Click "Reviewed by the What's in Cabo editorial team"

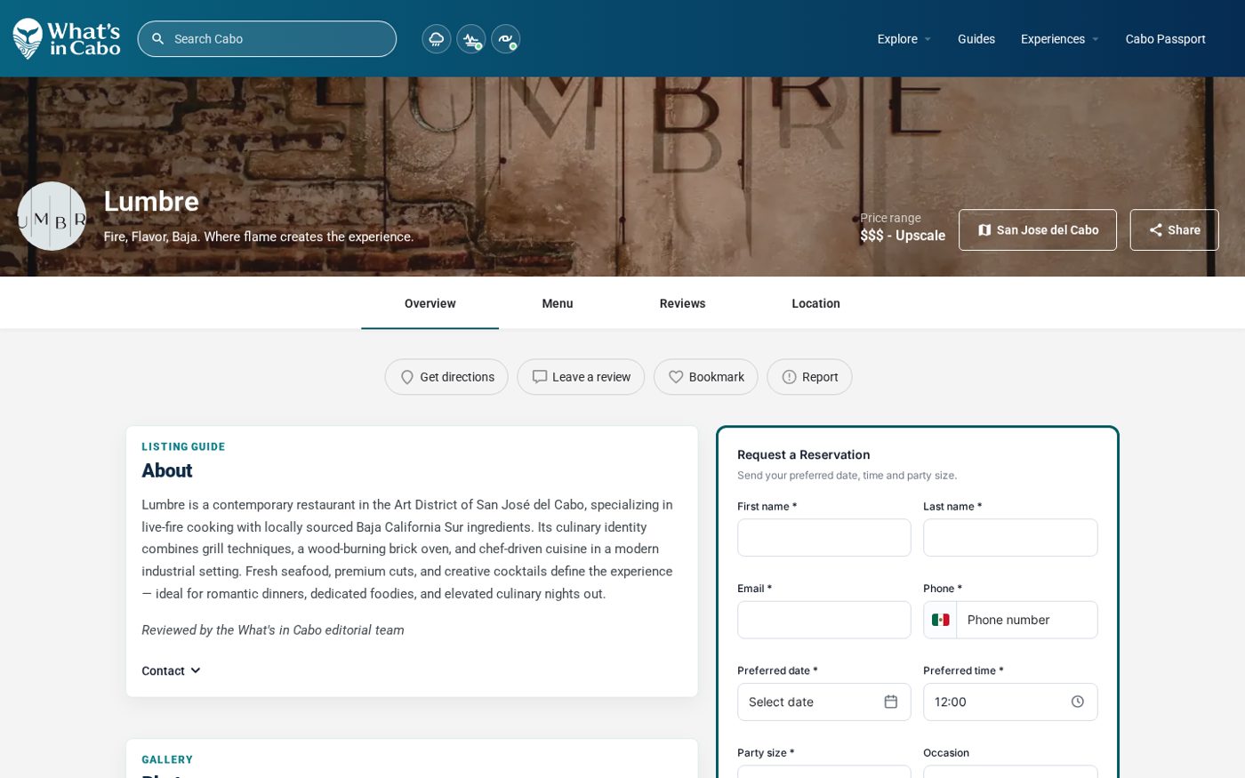click(273, 630)
